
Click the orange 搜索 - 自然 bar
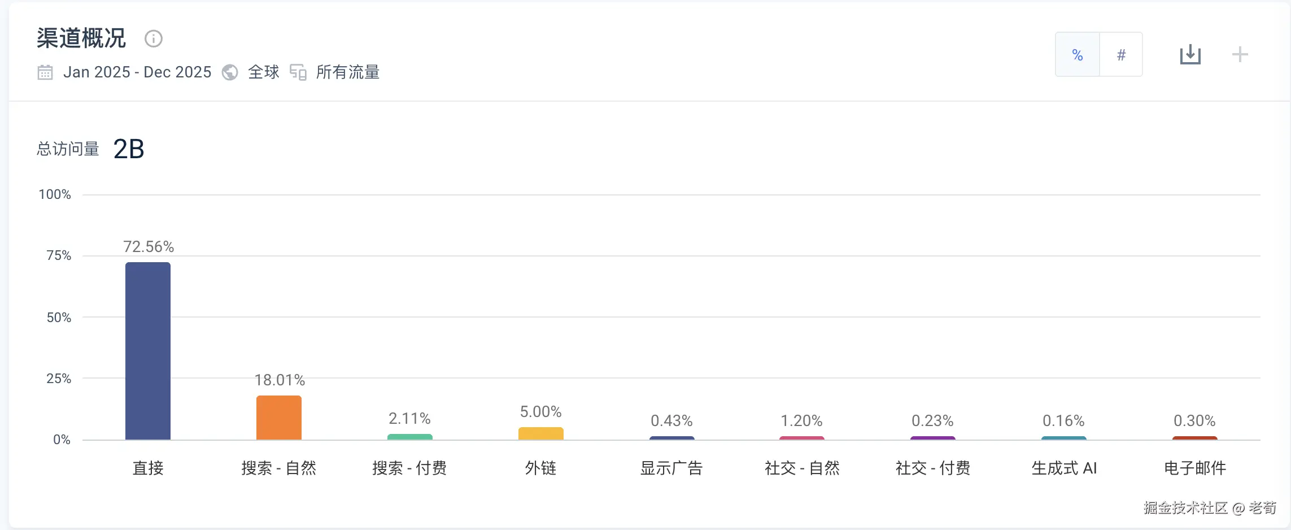point(279,417)
